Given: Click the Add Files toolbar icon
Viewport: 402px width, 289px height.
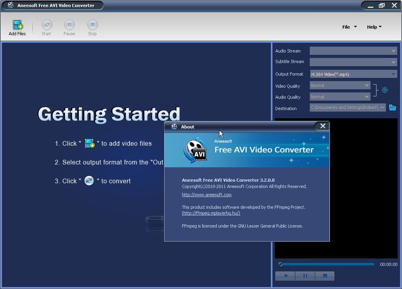Looking at the screenshot, I should coord(17,28).
